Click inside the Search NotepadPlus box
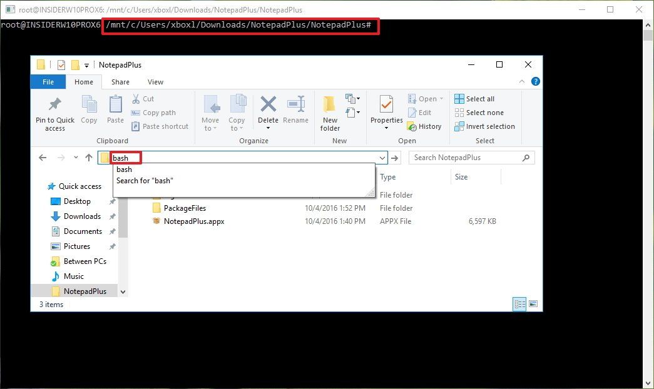The image size is (654, 389). [463, 158]
